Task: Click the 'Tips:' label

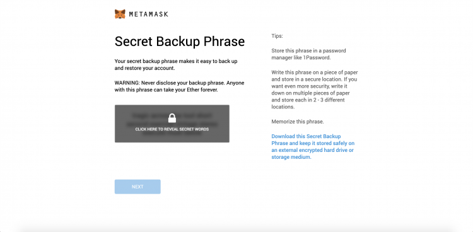Action: pyautogui.click(x=277, y=36)
